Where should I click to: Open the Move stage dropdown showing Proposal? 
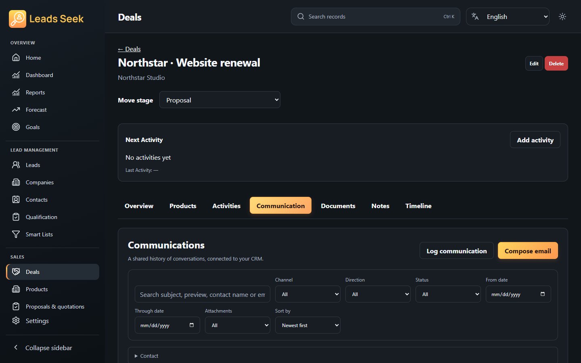220,100
